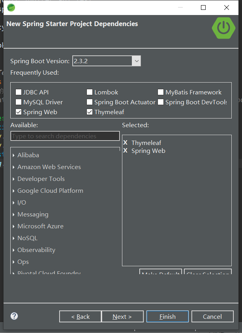Click the Next button
242x333 pixels.
click(122, 316)
